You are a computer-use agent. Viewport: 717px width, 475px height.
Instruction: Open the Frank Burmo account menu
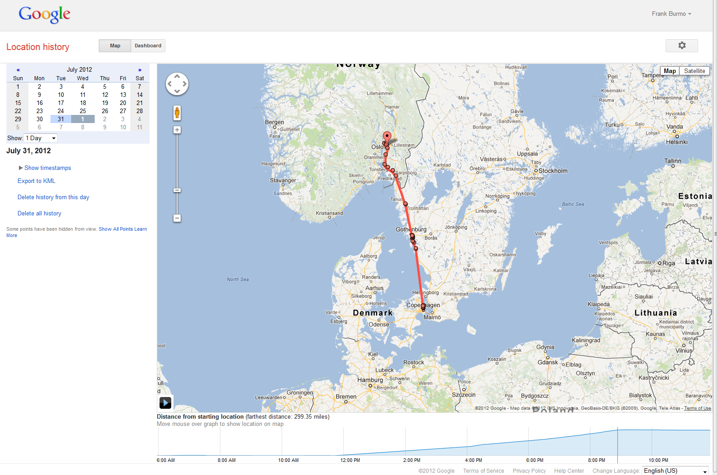pyautogui.click(x=671, y=14)
